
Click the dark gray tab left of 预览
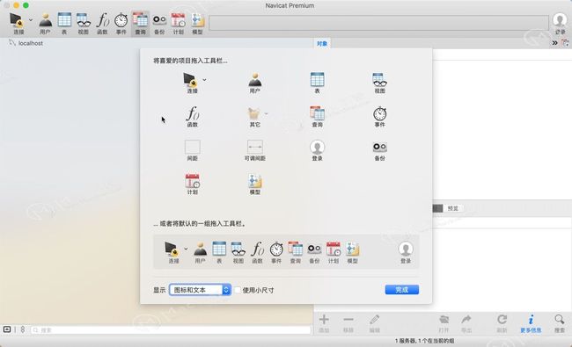(437, 208)
